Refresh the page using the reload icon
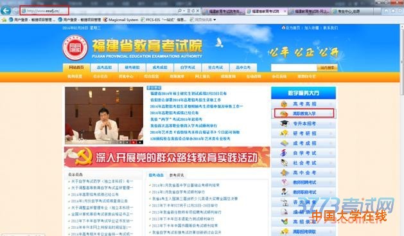404x236 pixels. (x=193, y=11)
